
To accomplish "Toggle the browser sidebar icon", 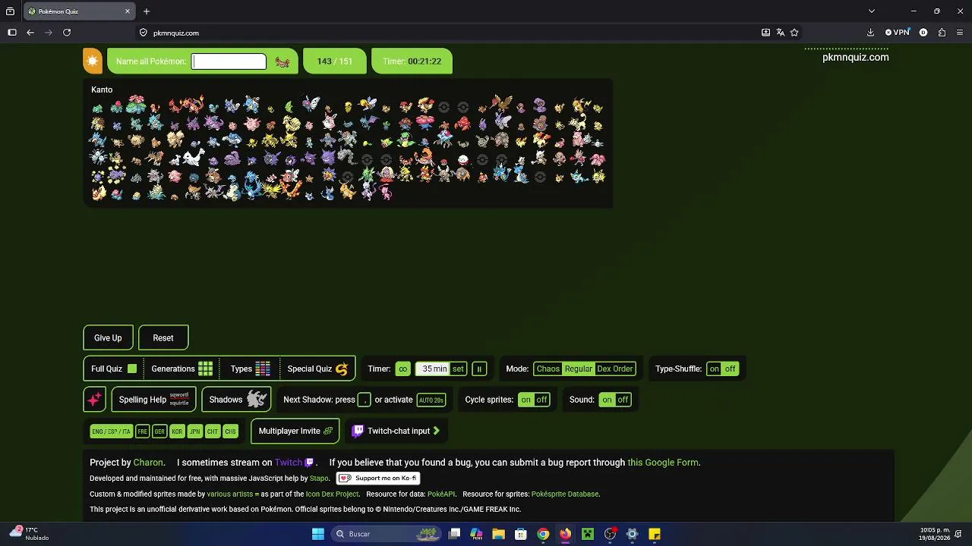I will coord(12,33).
